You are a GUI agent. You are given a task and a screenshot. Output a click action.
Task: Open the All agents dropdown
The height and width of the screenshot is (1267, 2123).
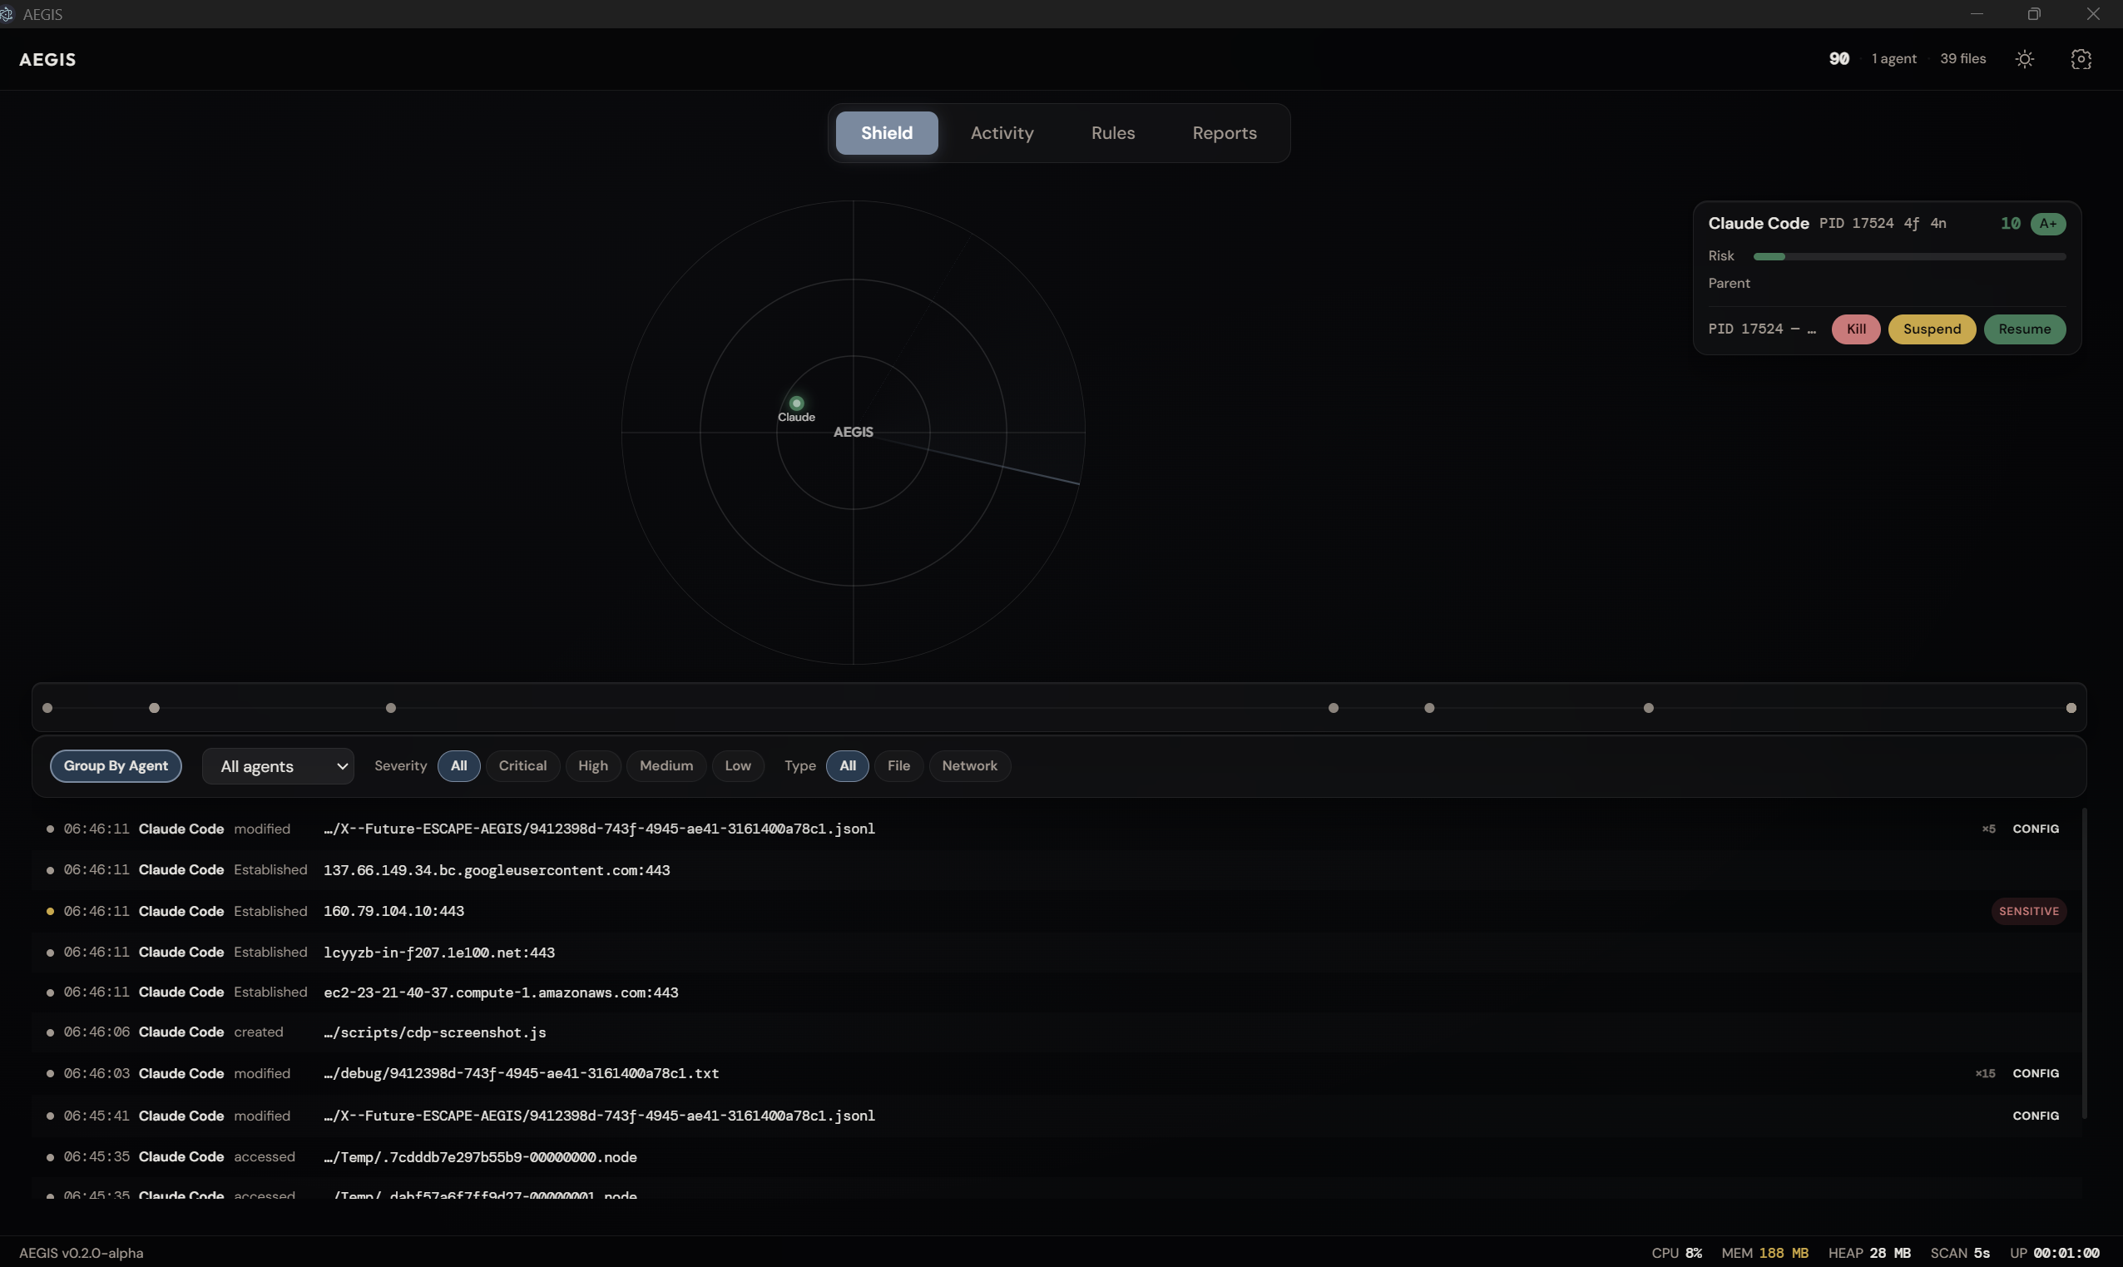click(279, 766)
